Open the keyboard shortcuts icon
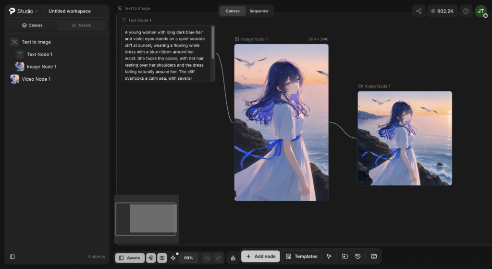Screen dimensions: 492x269 tap(374, 257)
